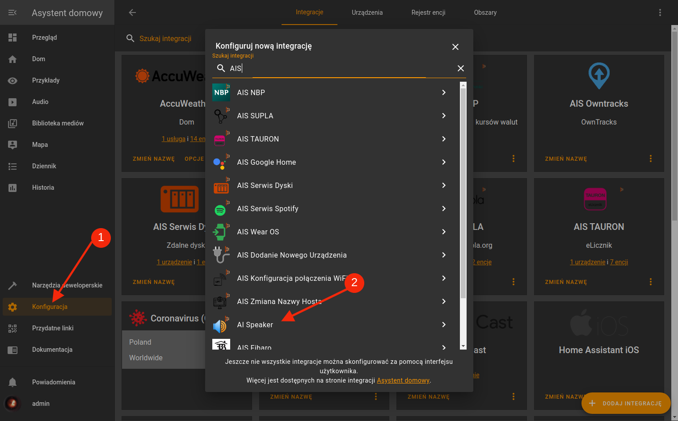The image size is (678, 421).
Task: Expand AIS TAURON chevron in list
Action: coord(444,139)
